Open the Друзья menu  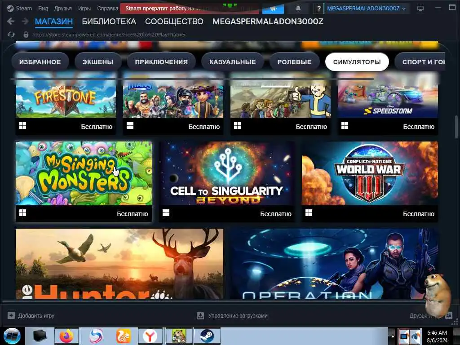[63, 9]
